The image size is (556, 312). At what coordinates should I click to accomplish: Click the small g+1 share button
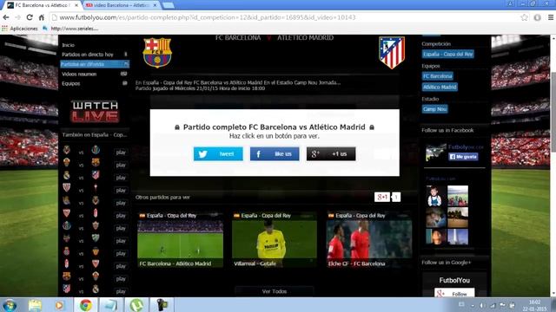coord(382,197)
